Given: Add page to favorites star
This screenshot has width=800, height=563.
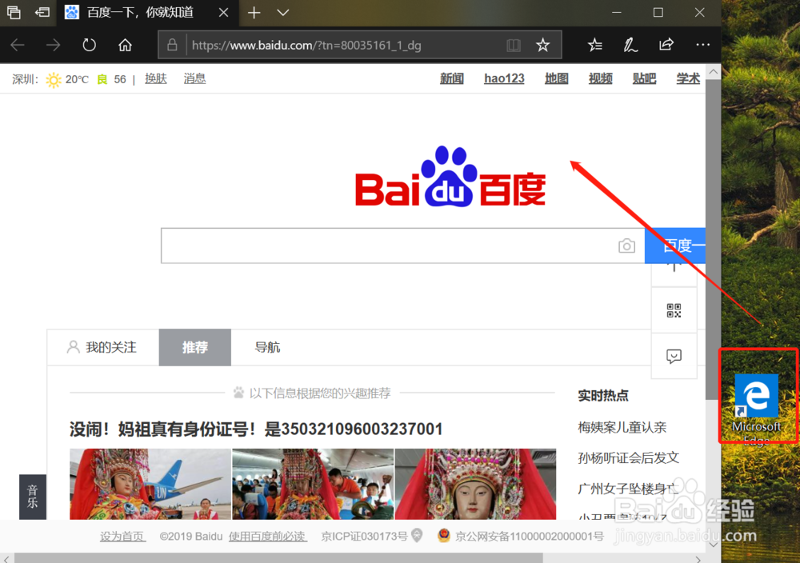Looking at the screenshot, I should click(543, 46).
